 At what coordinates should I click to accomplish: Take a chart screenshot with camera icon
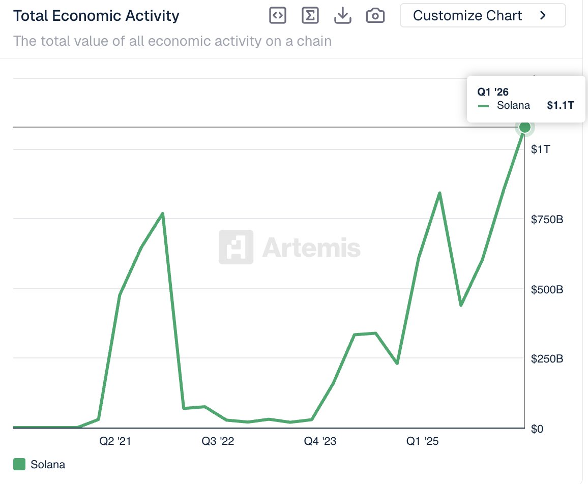(x=375, y=16)
